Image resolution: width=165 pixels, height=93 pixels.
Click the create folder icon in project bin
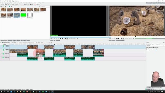[x=6, y=7]
